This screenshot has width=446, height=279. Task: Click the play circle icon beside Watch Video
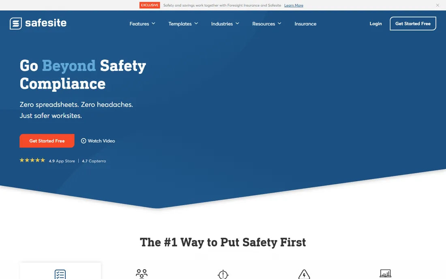[84, 141]
